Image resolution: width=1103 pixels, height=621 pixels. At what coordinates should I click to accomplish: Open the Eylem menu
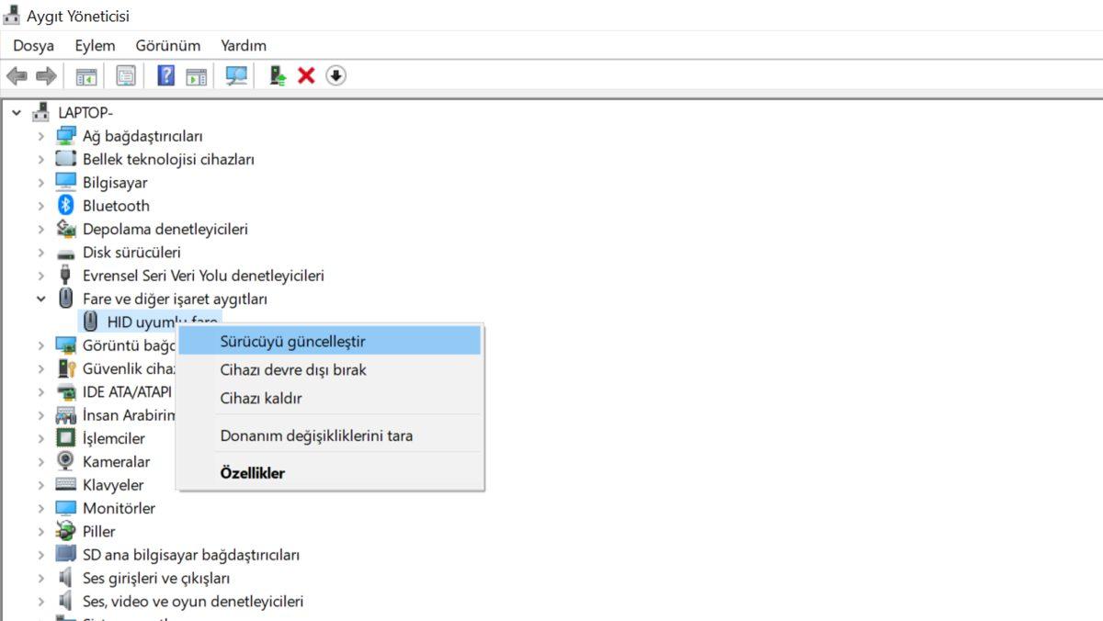[x=95, y=45]
